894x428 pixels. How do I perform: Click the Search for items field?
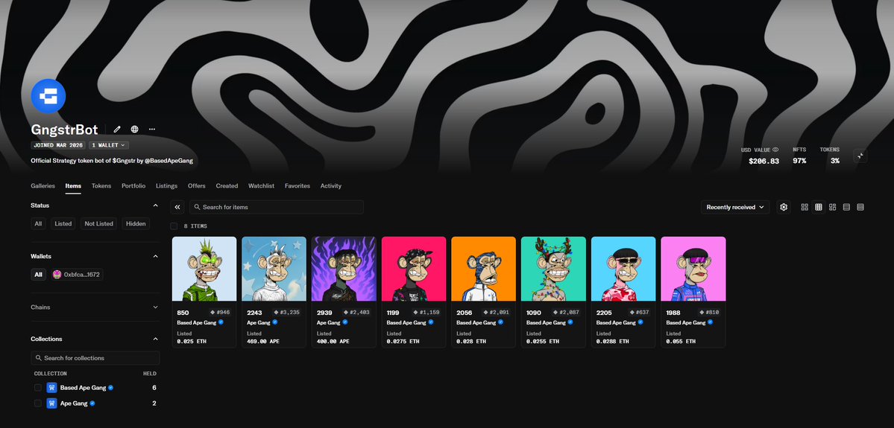click(277, 207)
